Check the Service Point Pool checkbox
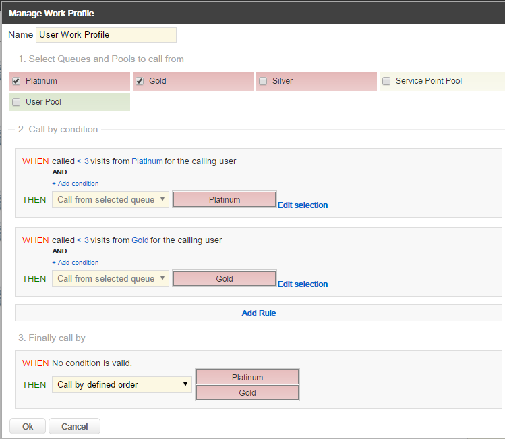 click(386, 81)
